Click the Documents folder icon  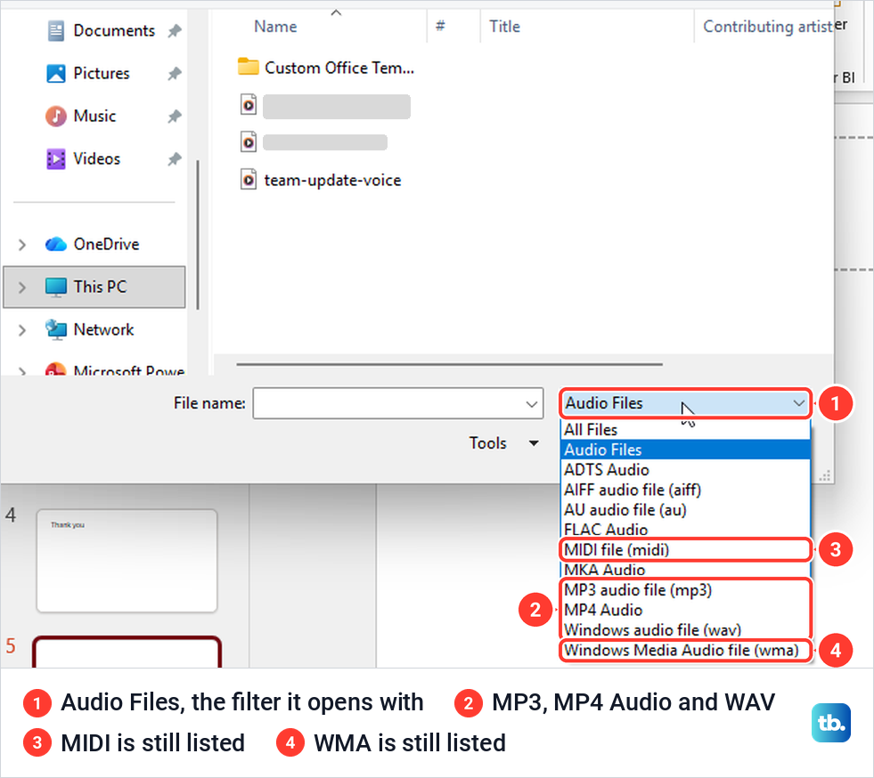[56, 30]
